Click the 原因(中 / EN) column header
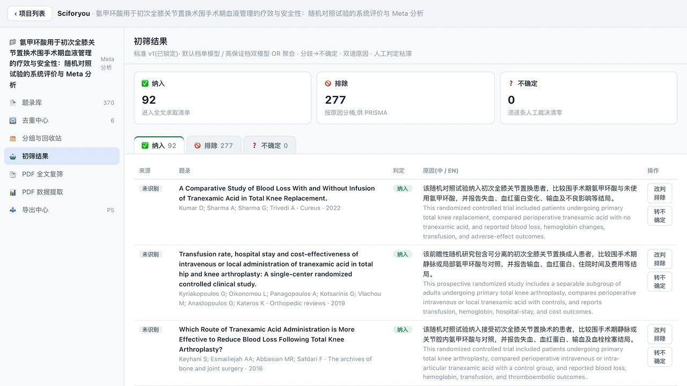 point(441,170)
